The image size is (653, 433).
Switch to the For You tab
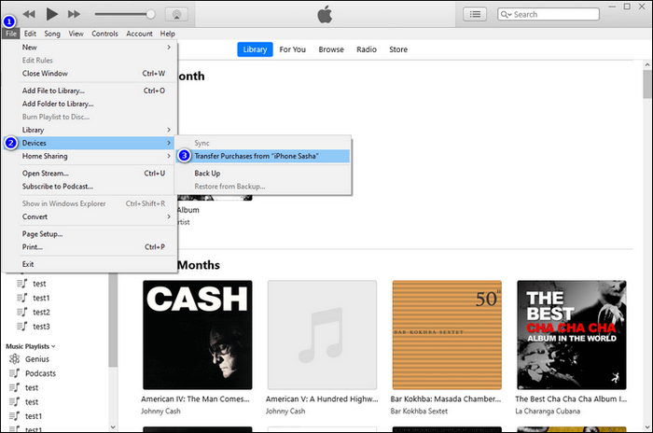292,49
